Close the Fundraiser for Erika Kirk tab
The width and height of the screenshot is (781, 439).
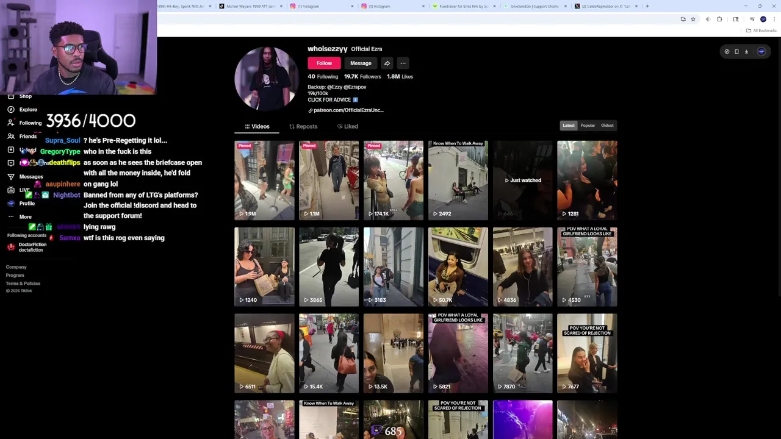[494, 6]
